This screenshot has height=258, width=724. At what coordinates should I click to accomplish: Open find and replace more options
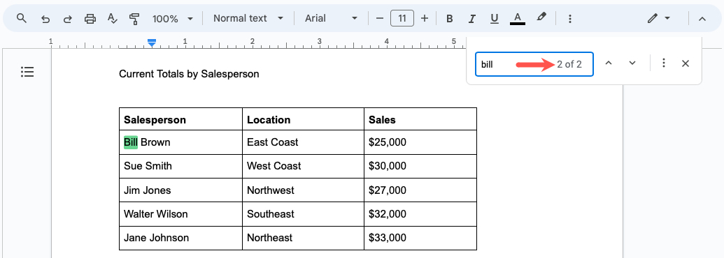click(664, 63)
